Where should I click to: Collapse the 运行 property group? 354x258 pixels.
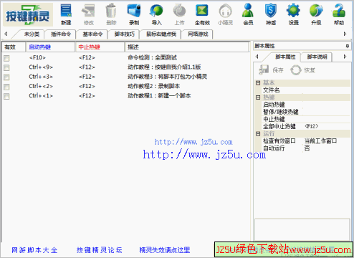point(258,134)
